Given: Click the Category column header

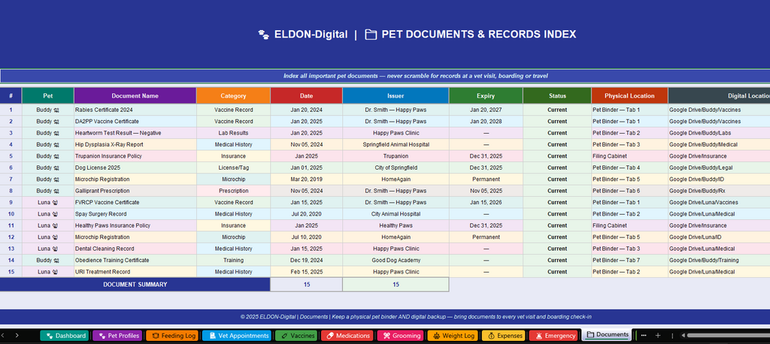Looking at the screenshot, I should [233, 95].
